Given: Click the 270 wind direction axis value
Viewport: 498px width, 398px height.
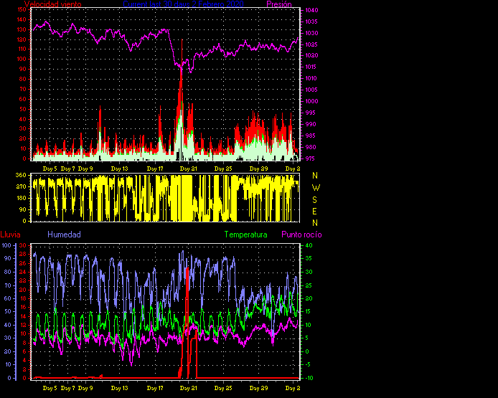Looking at the screenshot, I should (21, 186).
